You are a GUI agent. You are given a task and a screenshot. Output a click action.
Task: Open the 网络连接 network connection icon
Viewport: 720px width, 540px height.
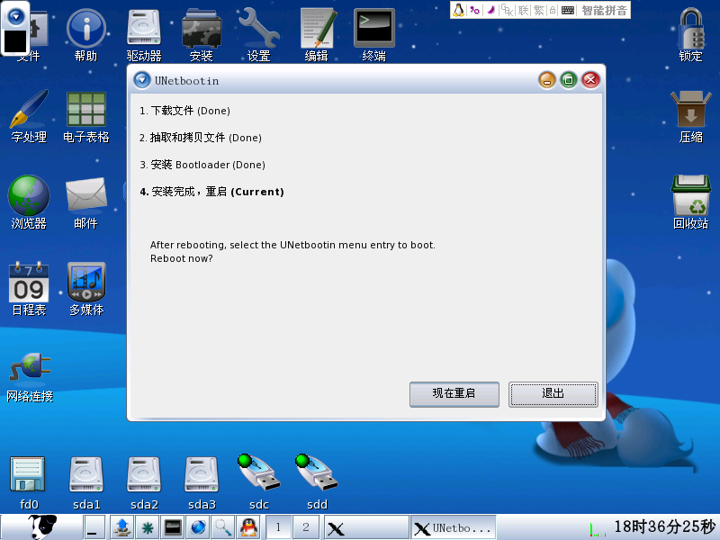[x=30, y=376]
